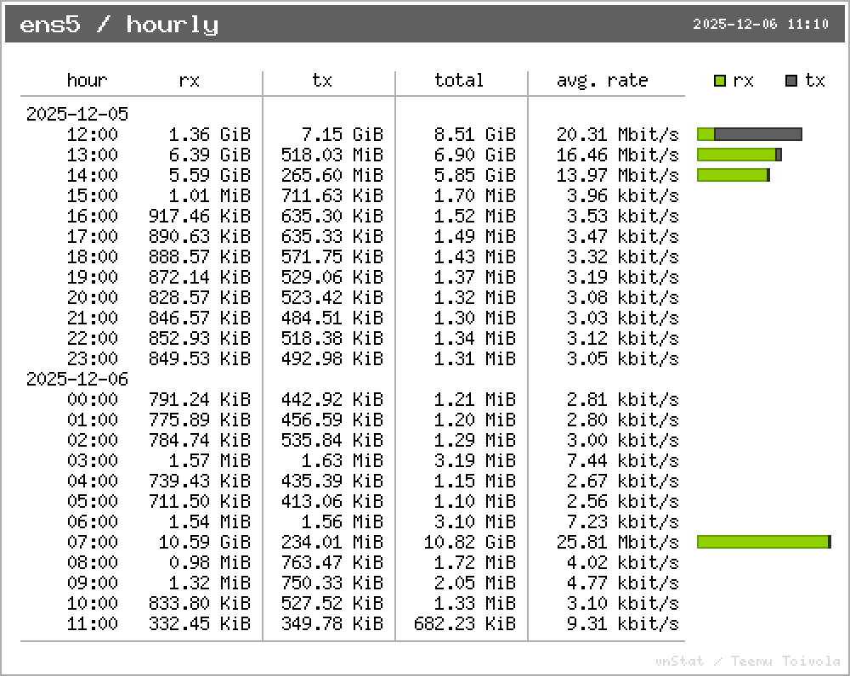
Task: Click the 'ens5 / hourly' title
Action: [119, 25]
